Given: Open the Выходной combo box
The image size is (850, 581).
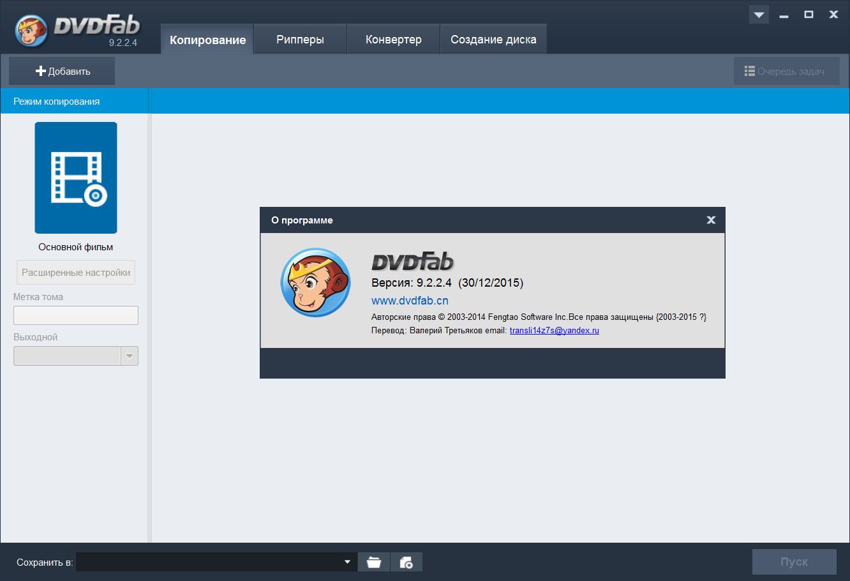Looking at the screenshot, I should [x=76, y=356].
